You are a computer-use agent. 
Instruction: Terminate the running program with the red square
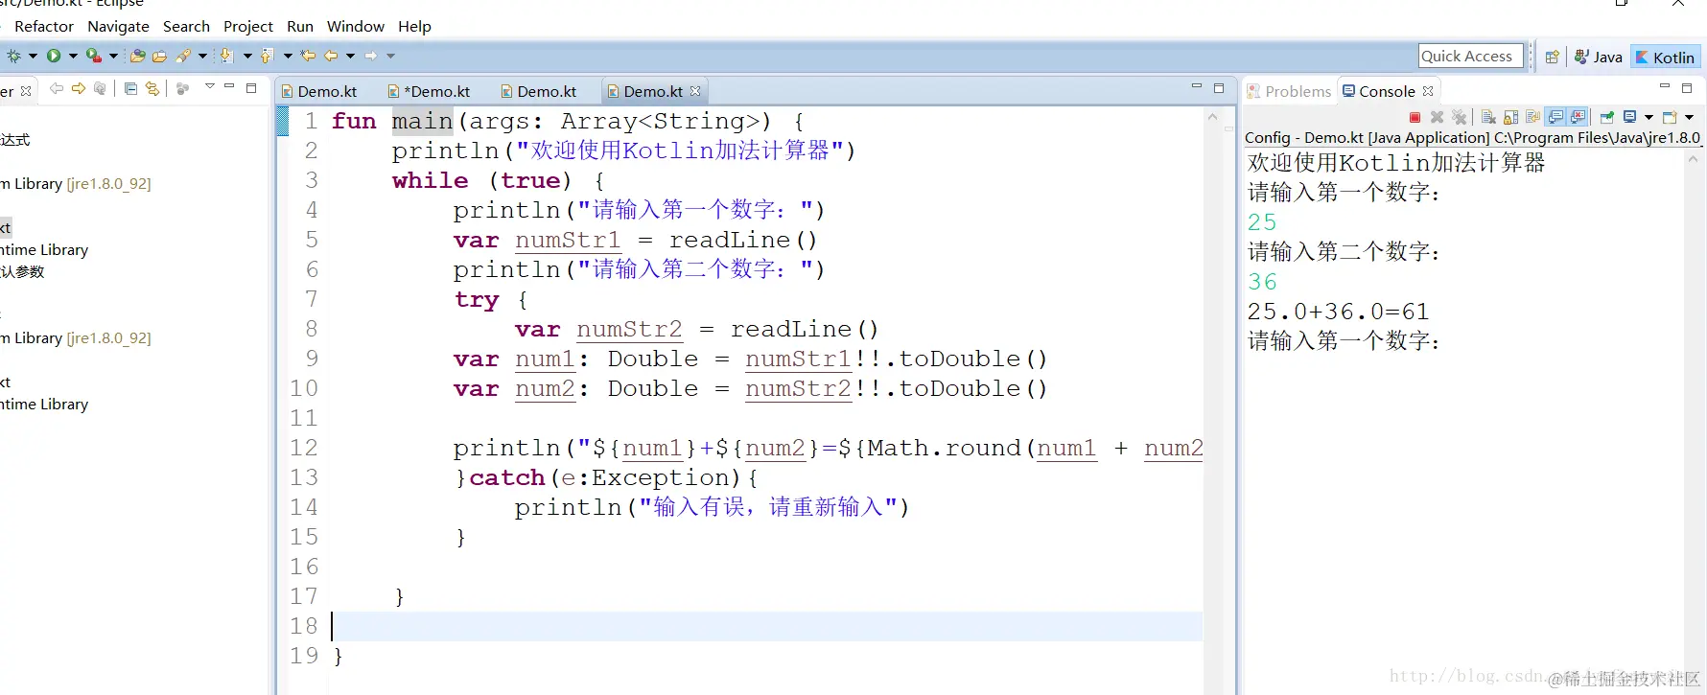pos(1415,117)
